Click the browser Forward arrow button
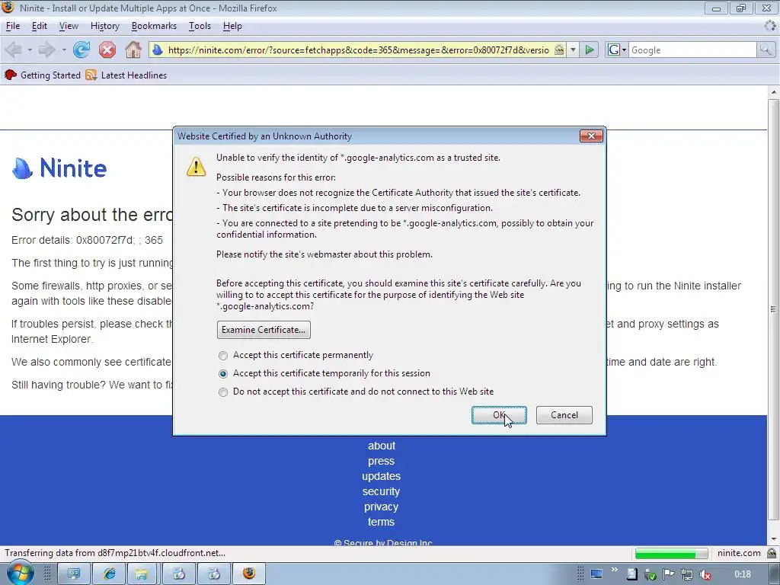 coord(46,50)
